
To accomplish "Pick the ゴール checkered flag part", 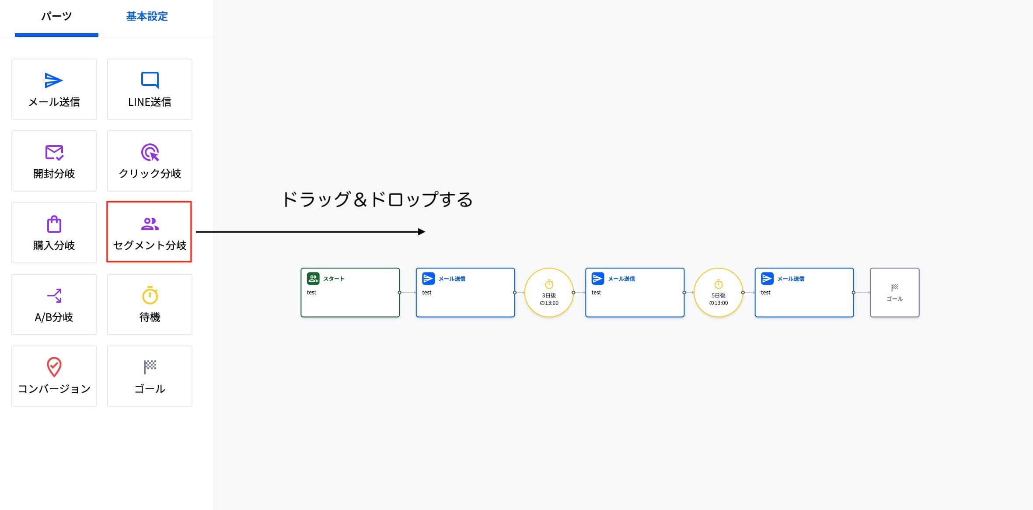I will [150, 376].
